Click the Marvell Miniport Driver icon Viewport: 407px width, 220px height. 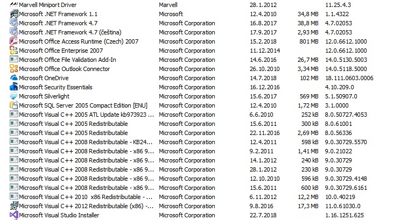click(x=14, y=5)
